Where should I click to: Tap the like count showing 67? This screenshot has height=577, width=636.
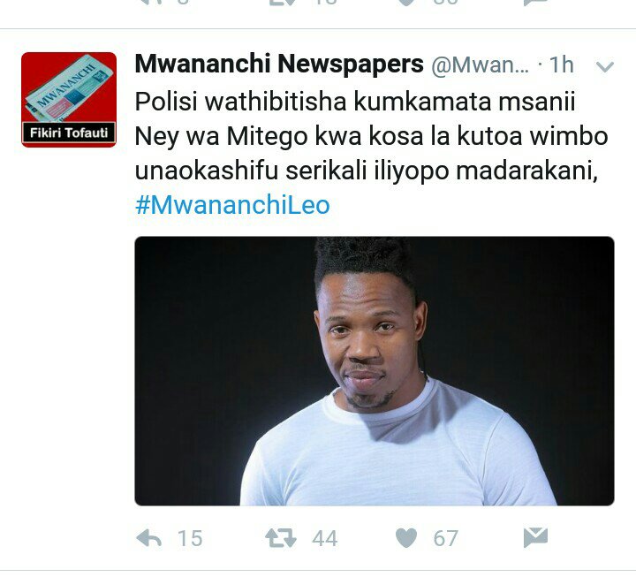pos(445,539)
